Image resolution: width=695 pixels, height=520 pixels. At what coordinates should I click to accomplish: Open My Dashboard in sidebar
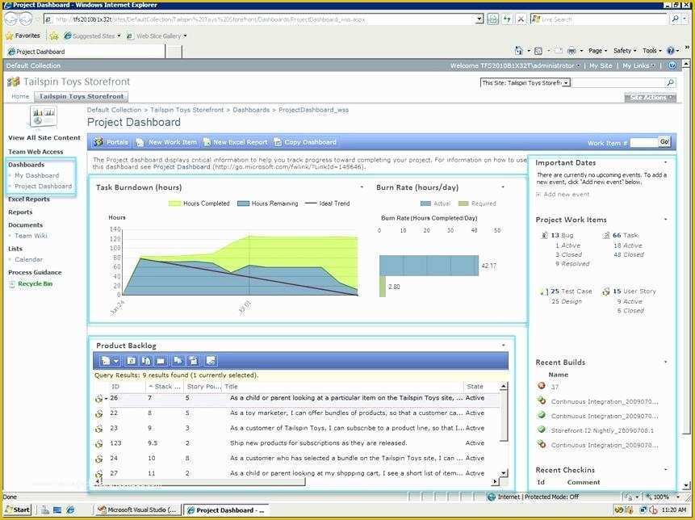(x=37, y=175)
